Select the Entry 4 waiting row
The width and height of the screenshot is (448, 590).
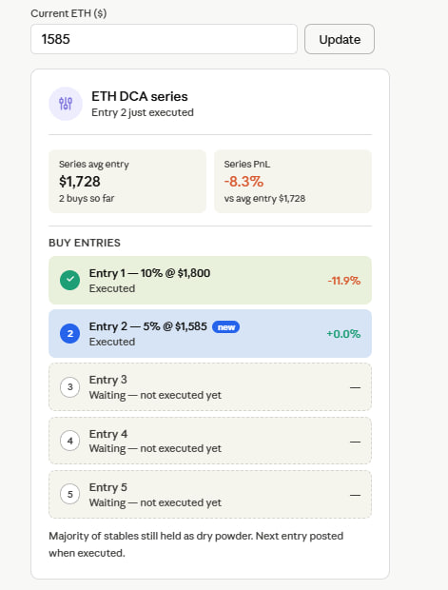tap(210, 441)
